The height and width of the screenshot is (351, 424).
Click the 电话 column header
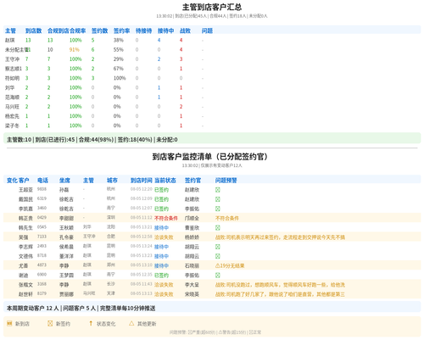tap(42, 181)
